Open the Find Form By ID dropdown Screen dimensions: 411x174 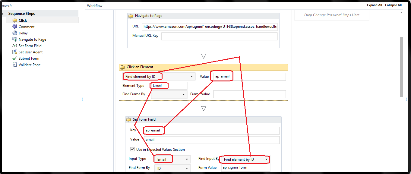(172, 168)
